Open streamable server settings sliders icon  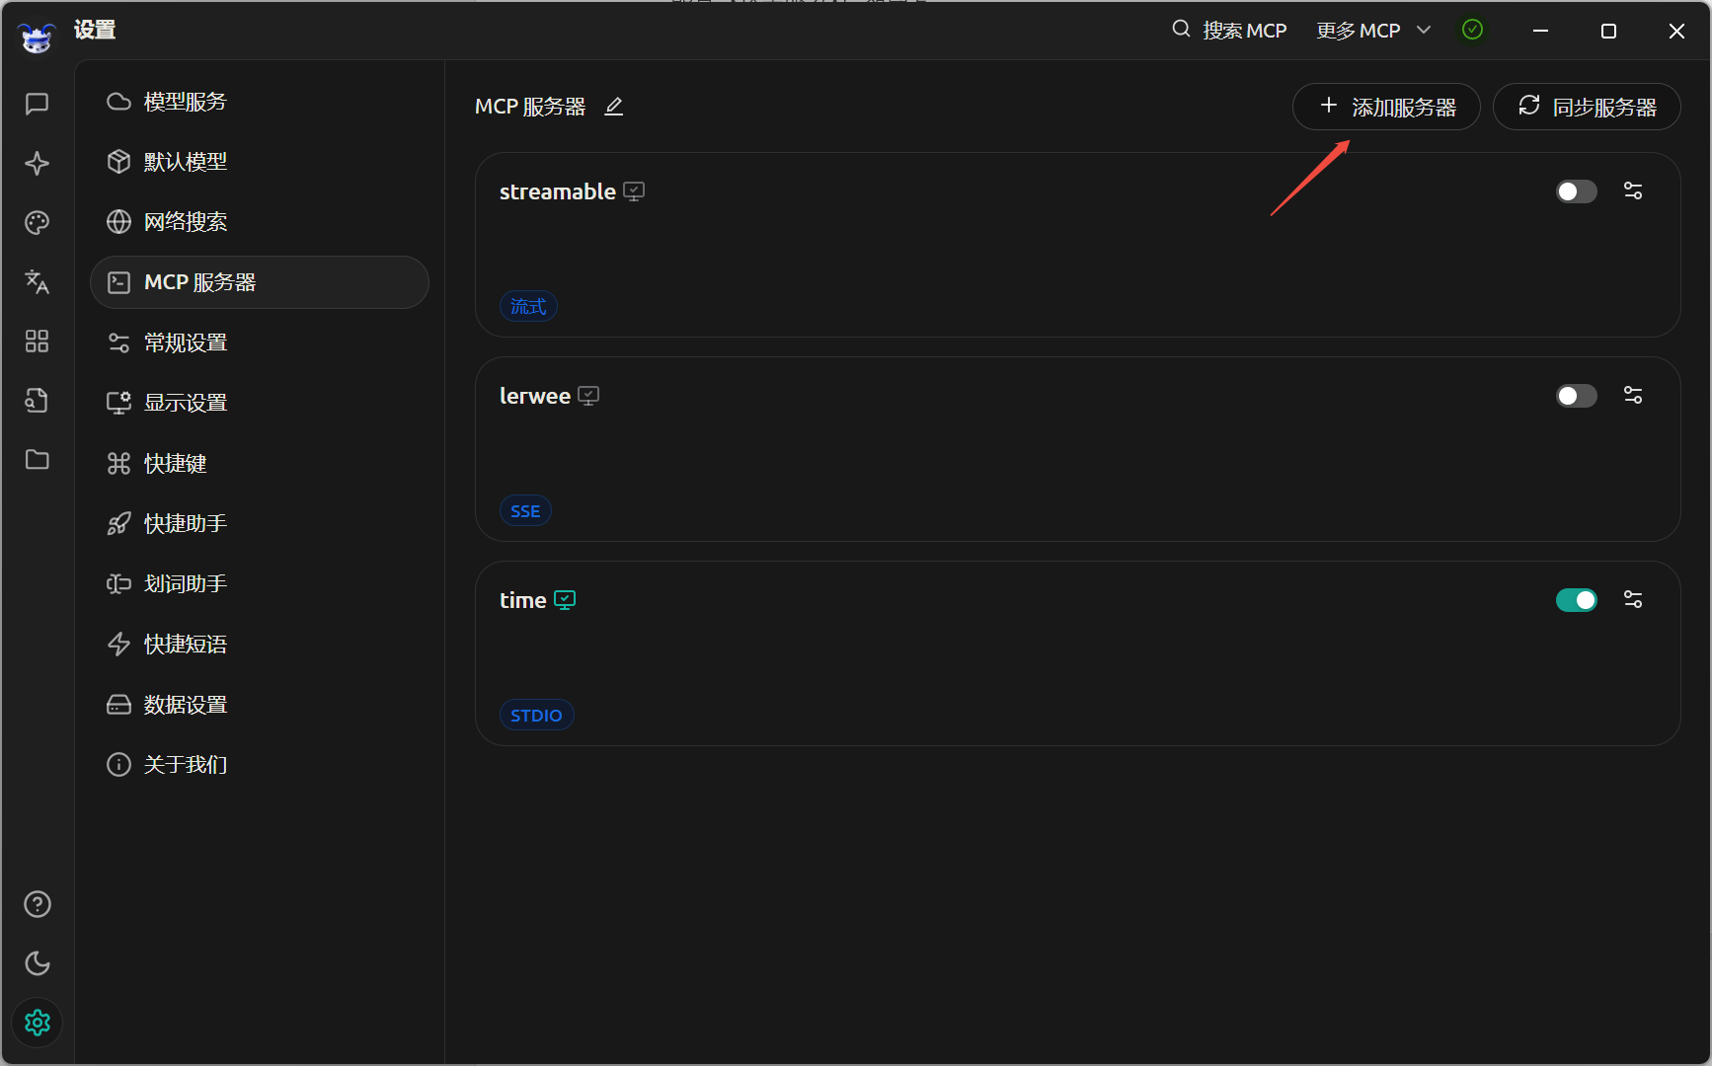[1633, 190]
